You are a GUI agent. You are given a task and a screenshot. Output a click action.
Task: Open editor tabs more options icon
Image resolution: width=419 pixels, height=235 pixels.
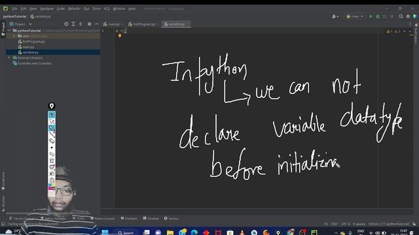[x=410, y=24]
